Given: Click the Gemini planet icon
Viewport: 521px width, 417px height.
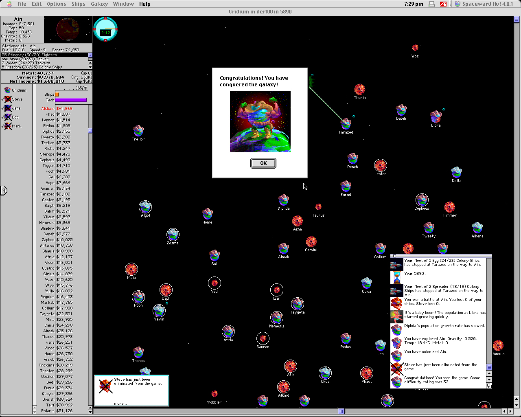Looking at the screenshot, I should pyautogui.click(x=311, y=241).
